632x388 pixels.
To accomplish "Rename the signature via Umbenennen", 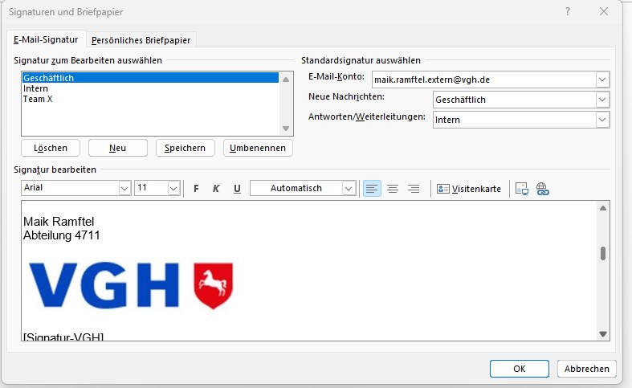I will coord(258,148).
